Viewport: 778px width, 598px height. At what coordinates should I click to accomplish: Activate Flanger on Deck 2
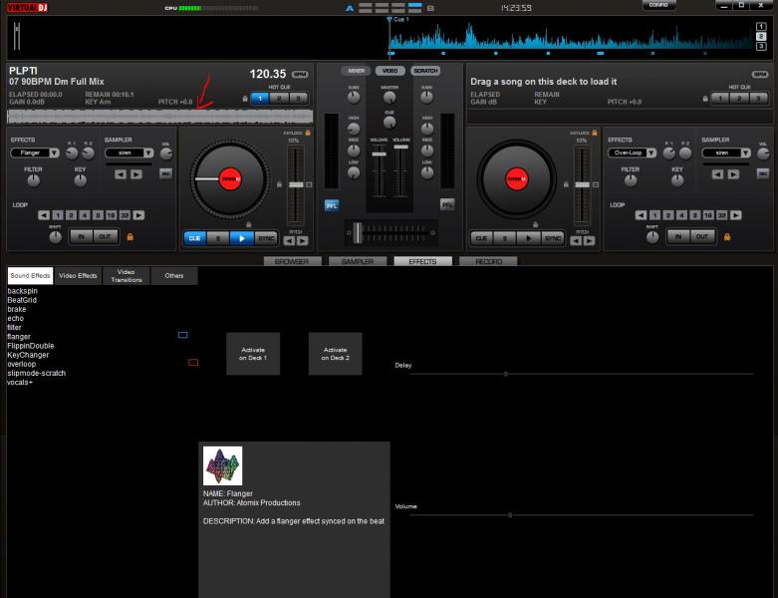[x=336, y=354]
